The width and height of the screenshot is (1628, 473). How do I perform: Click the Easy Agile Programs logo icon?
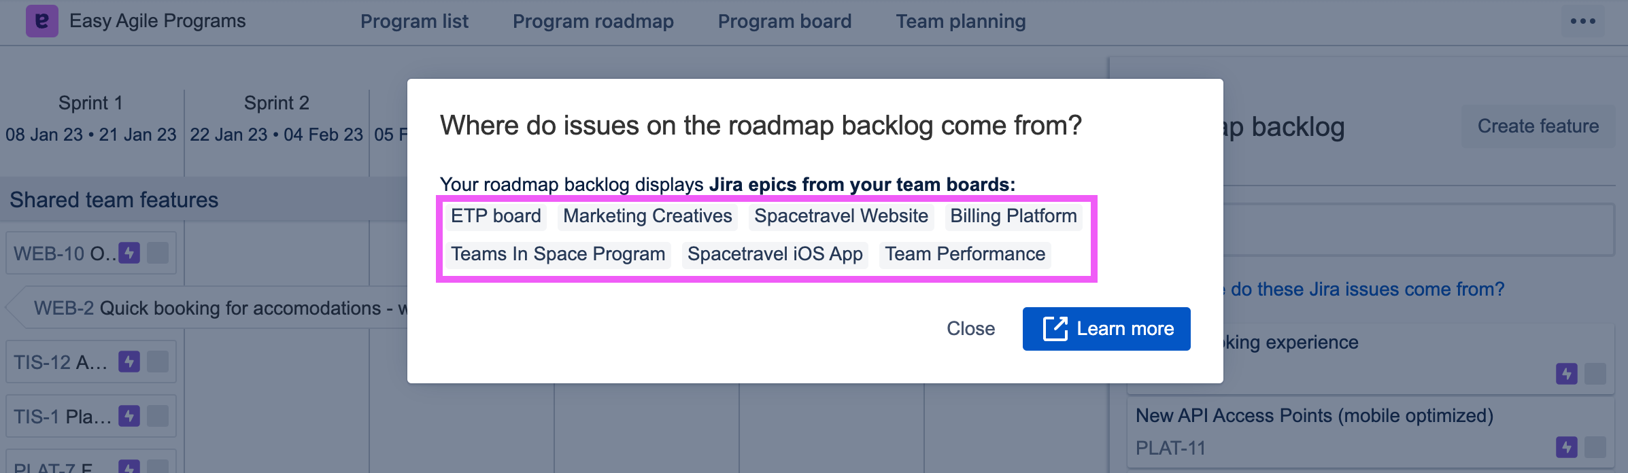point(41,21)
